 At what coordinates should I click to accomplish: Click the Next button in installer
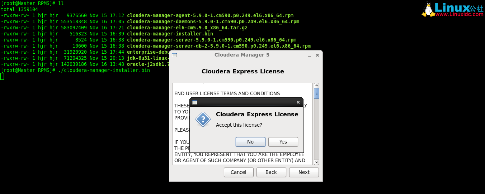click(304, 172)
